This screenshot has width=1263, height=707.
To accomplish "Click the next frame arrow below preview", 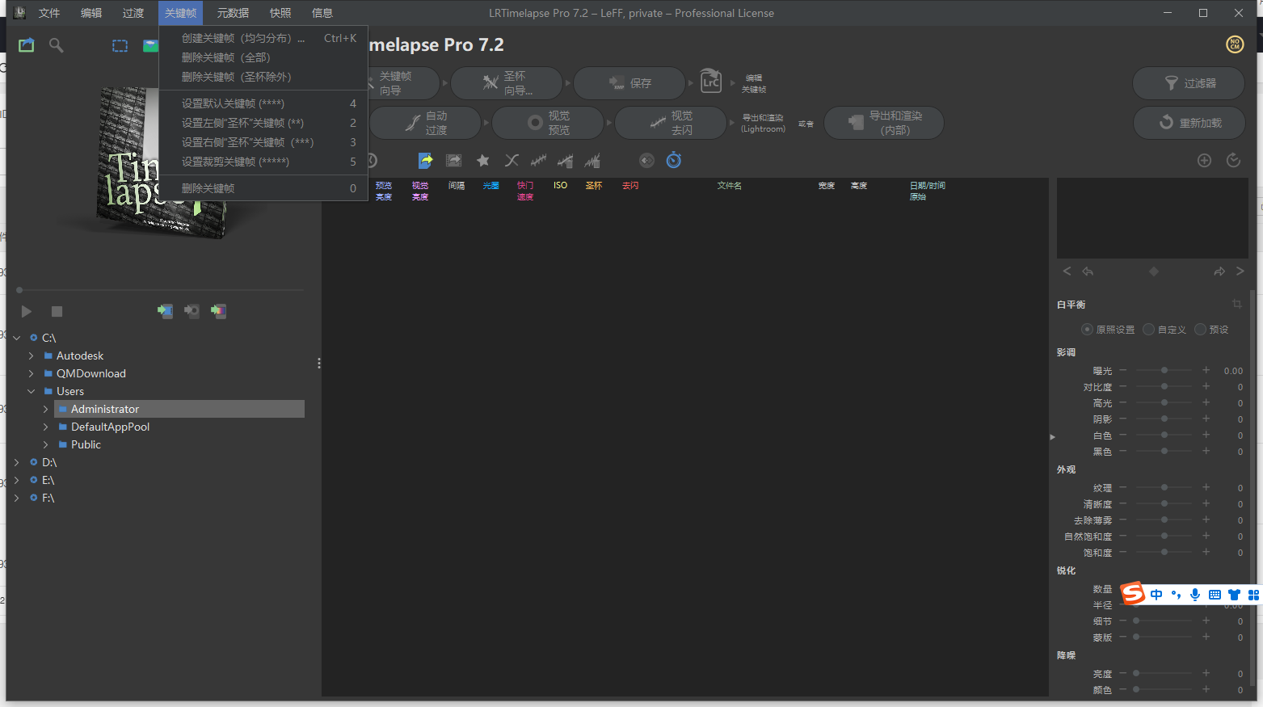I will (x=1240, y=271).
